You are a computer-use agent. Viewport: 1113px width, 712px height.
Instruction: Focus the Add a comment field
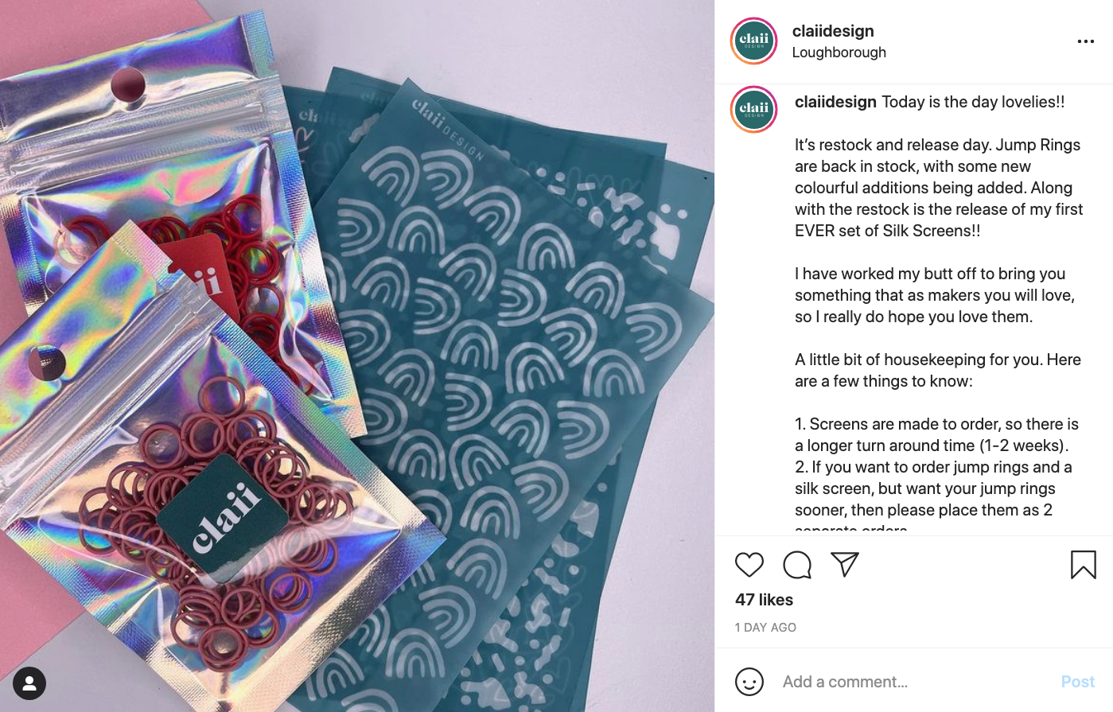[915, 682]
